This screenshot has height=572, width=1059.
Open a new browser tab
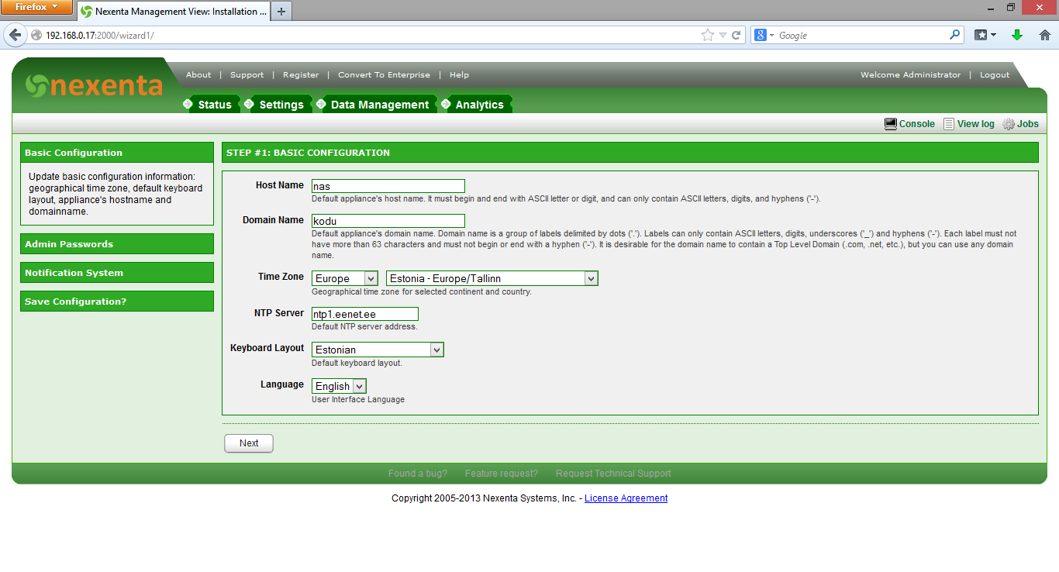click(281, 11)
